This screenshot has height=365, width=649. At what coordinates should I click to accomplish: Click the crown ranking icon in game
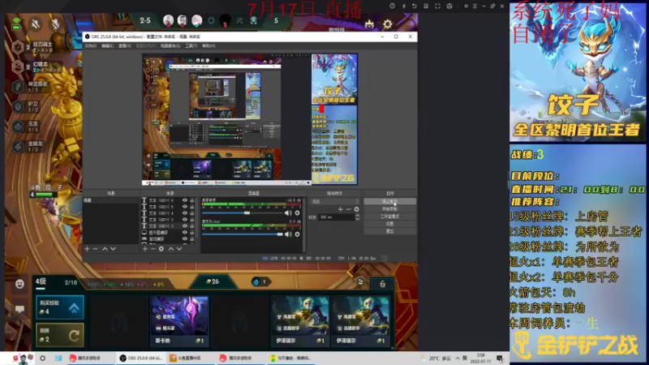click(x=369, y=24)
